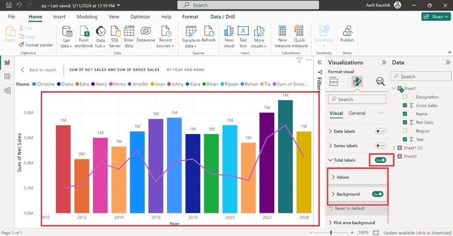Click the filter icon above the chart

click(x=299, y=60)
